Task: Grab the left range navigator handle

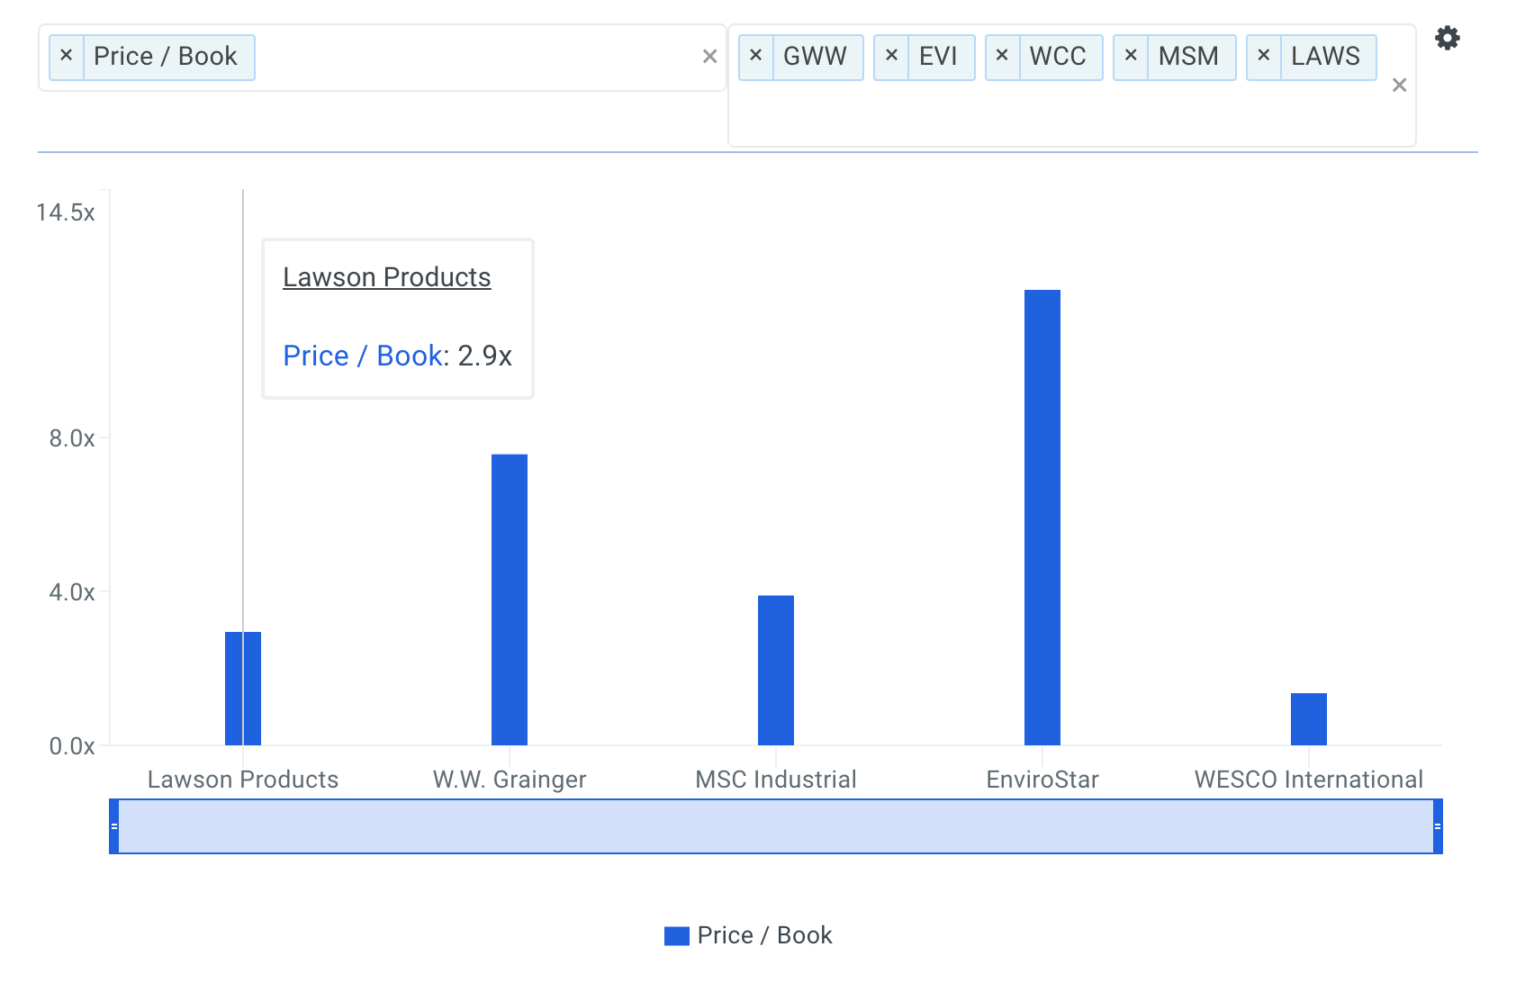Action: point(114,826)
